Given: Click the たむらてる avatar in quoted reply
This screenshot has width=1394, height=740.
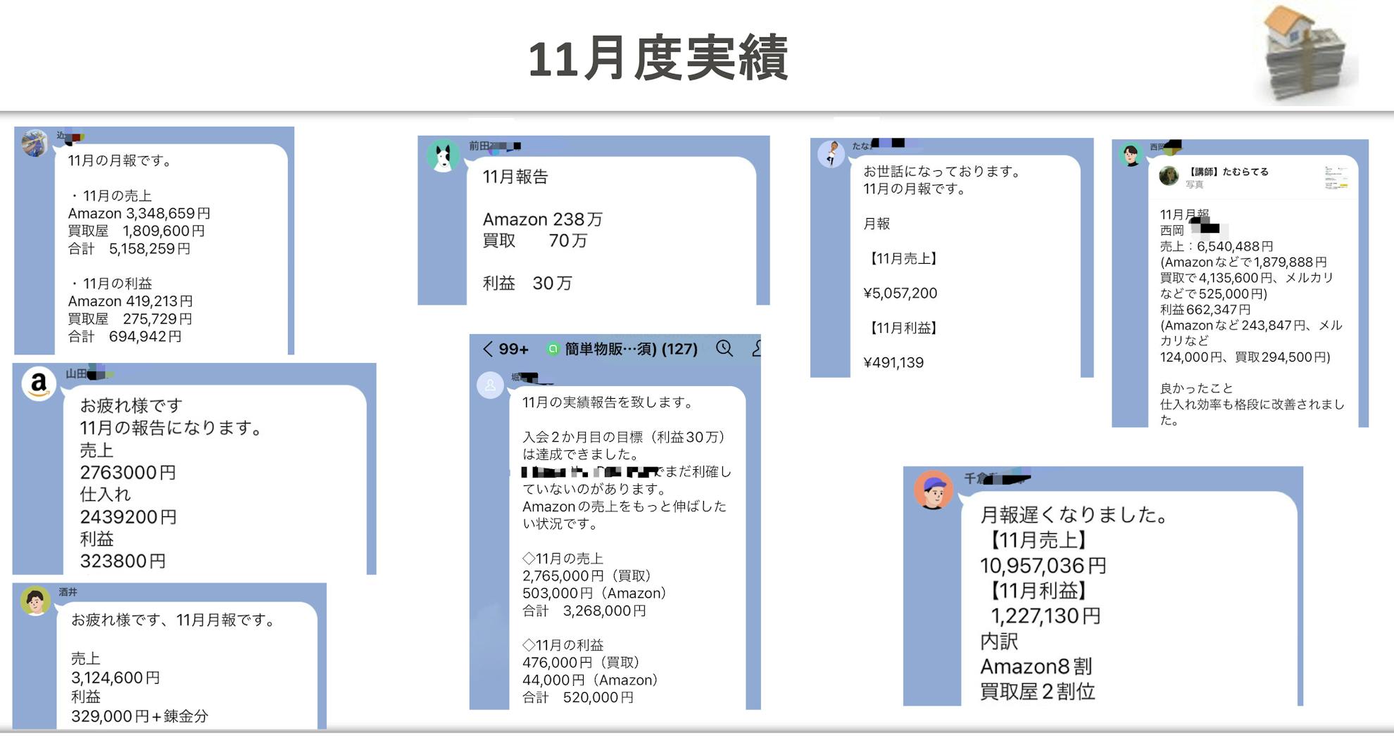Looking at the screenshot, I should 1169,176.
